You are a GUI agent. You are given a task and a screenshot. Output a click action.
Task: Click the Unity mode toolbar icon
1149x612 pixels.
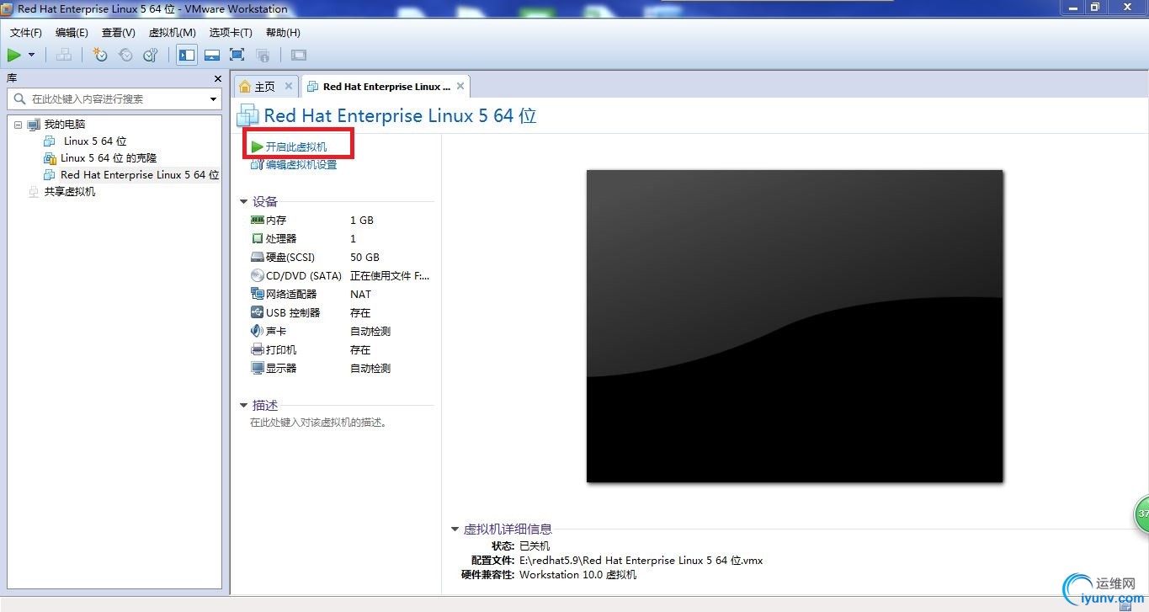coord(263,56)
